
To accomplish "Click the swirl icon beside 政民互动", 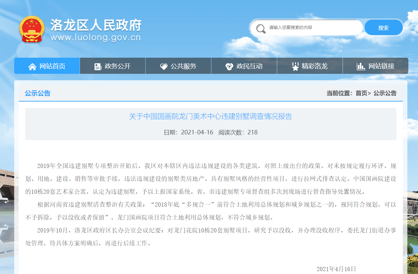I will [229, 66].
